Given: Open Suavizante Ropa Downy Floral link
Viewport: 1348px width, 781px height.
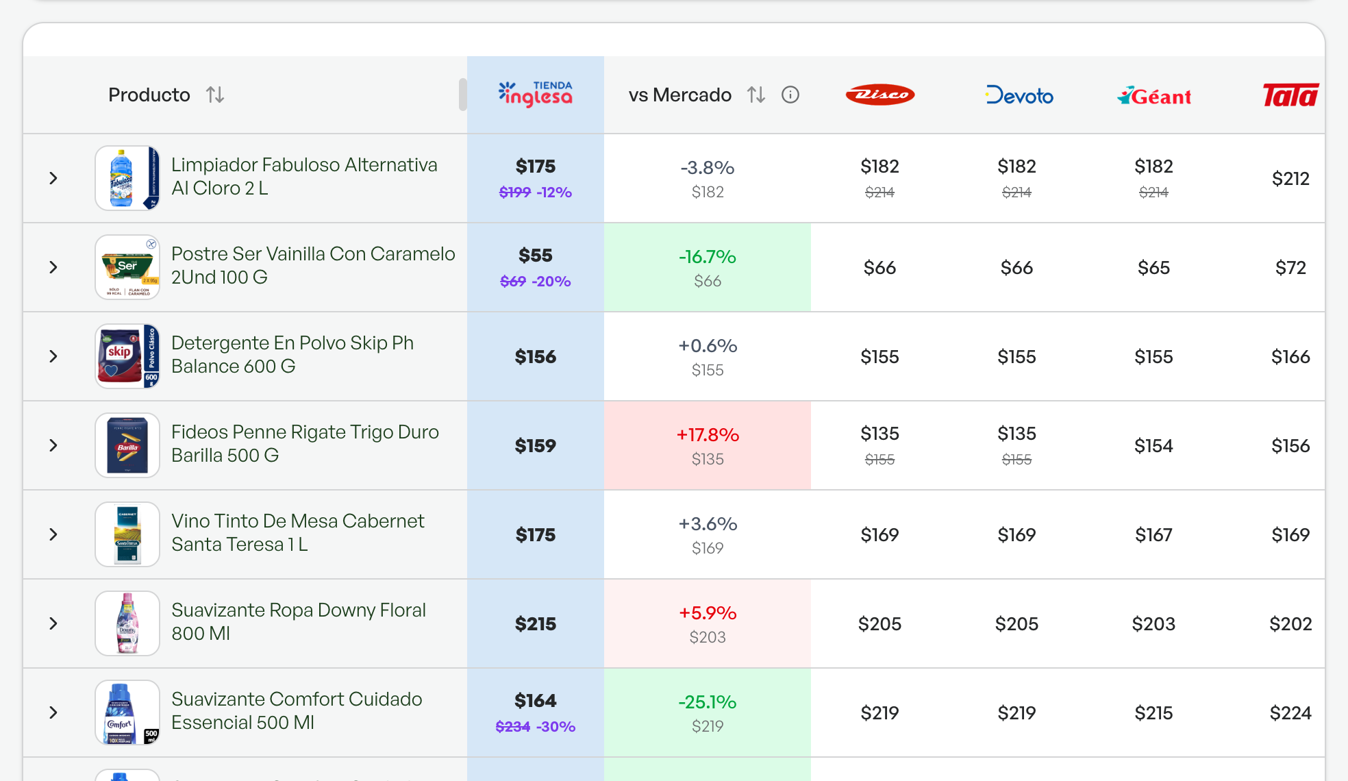Looking at the screenshot, I should click(299, 621).
